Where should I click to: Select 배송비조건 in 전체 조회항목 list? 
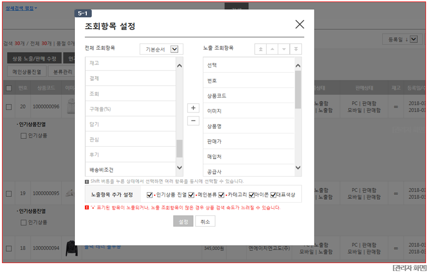pyautogui.click(x=130, y=169)
